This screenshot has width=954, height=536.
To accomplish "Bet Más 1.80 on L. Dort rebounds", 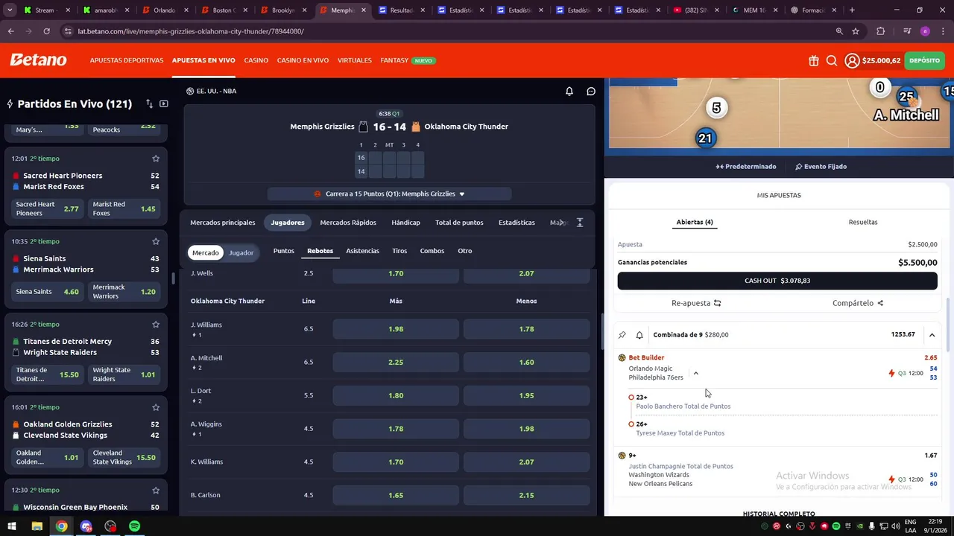I will (396, 395).
